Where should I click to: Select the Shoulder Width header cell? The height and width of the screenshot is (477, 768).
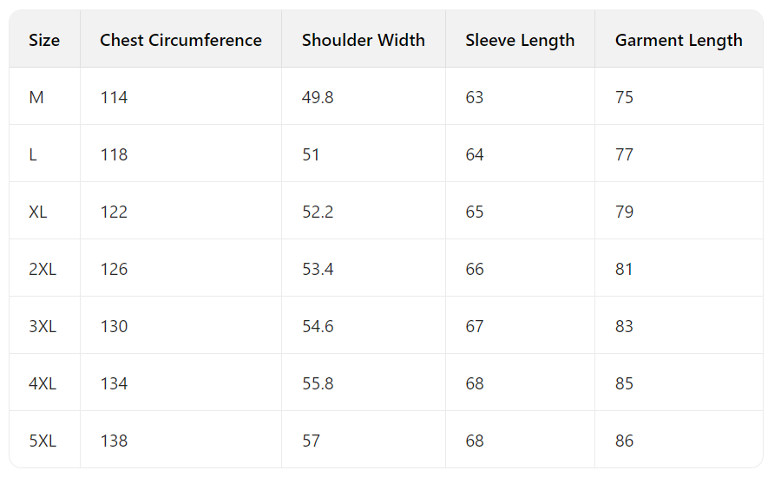click(364, 40)
